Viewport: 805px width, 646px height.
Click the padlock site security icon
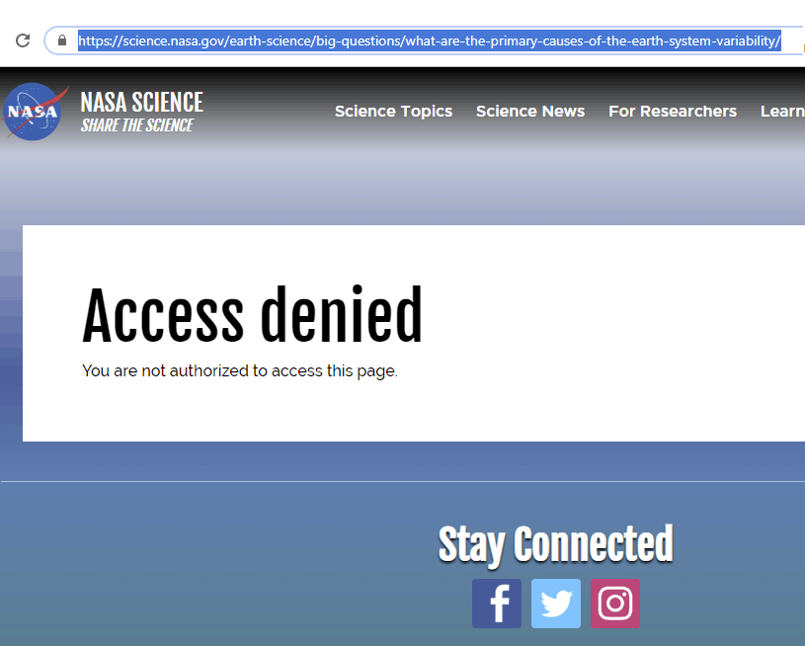62,40
